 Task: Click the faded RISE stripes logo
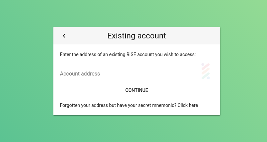click(206, 71)
